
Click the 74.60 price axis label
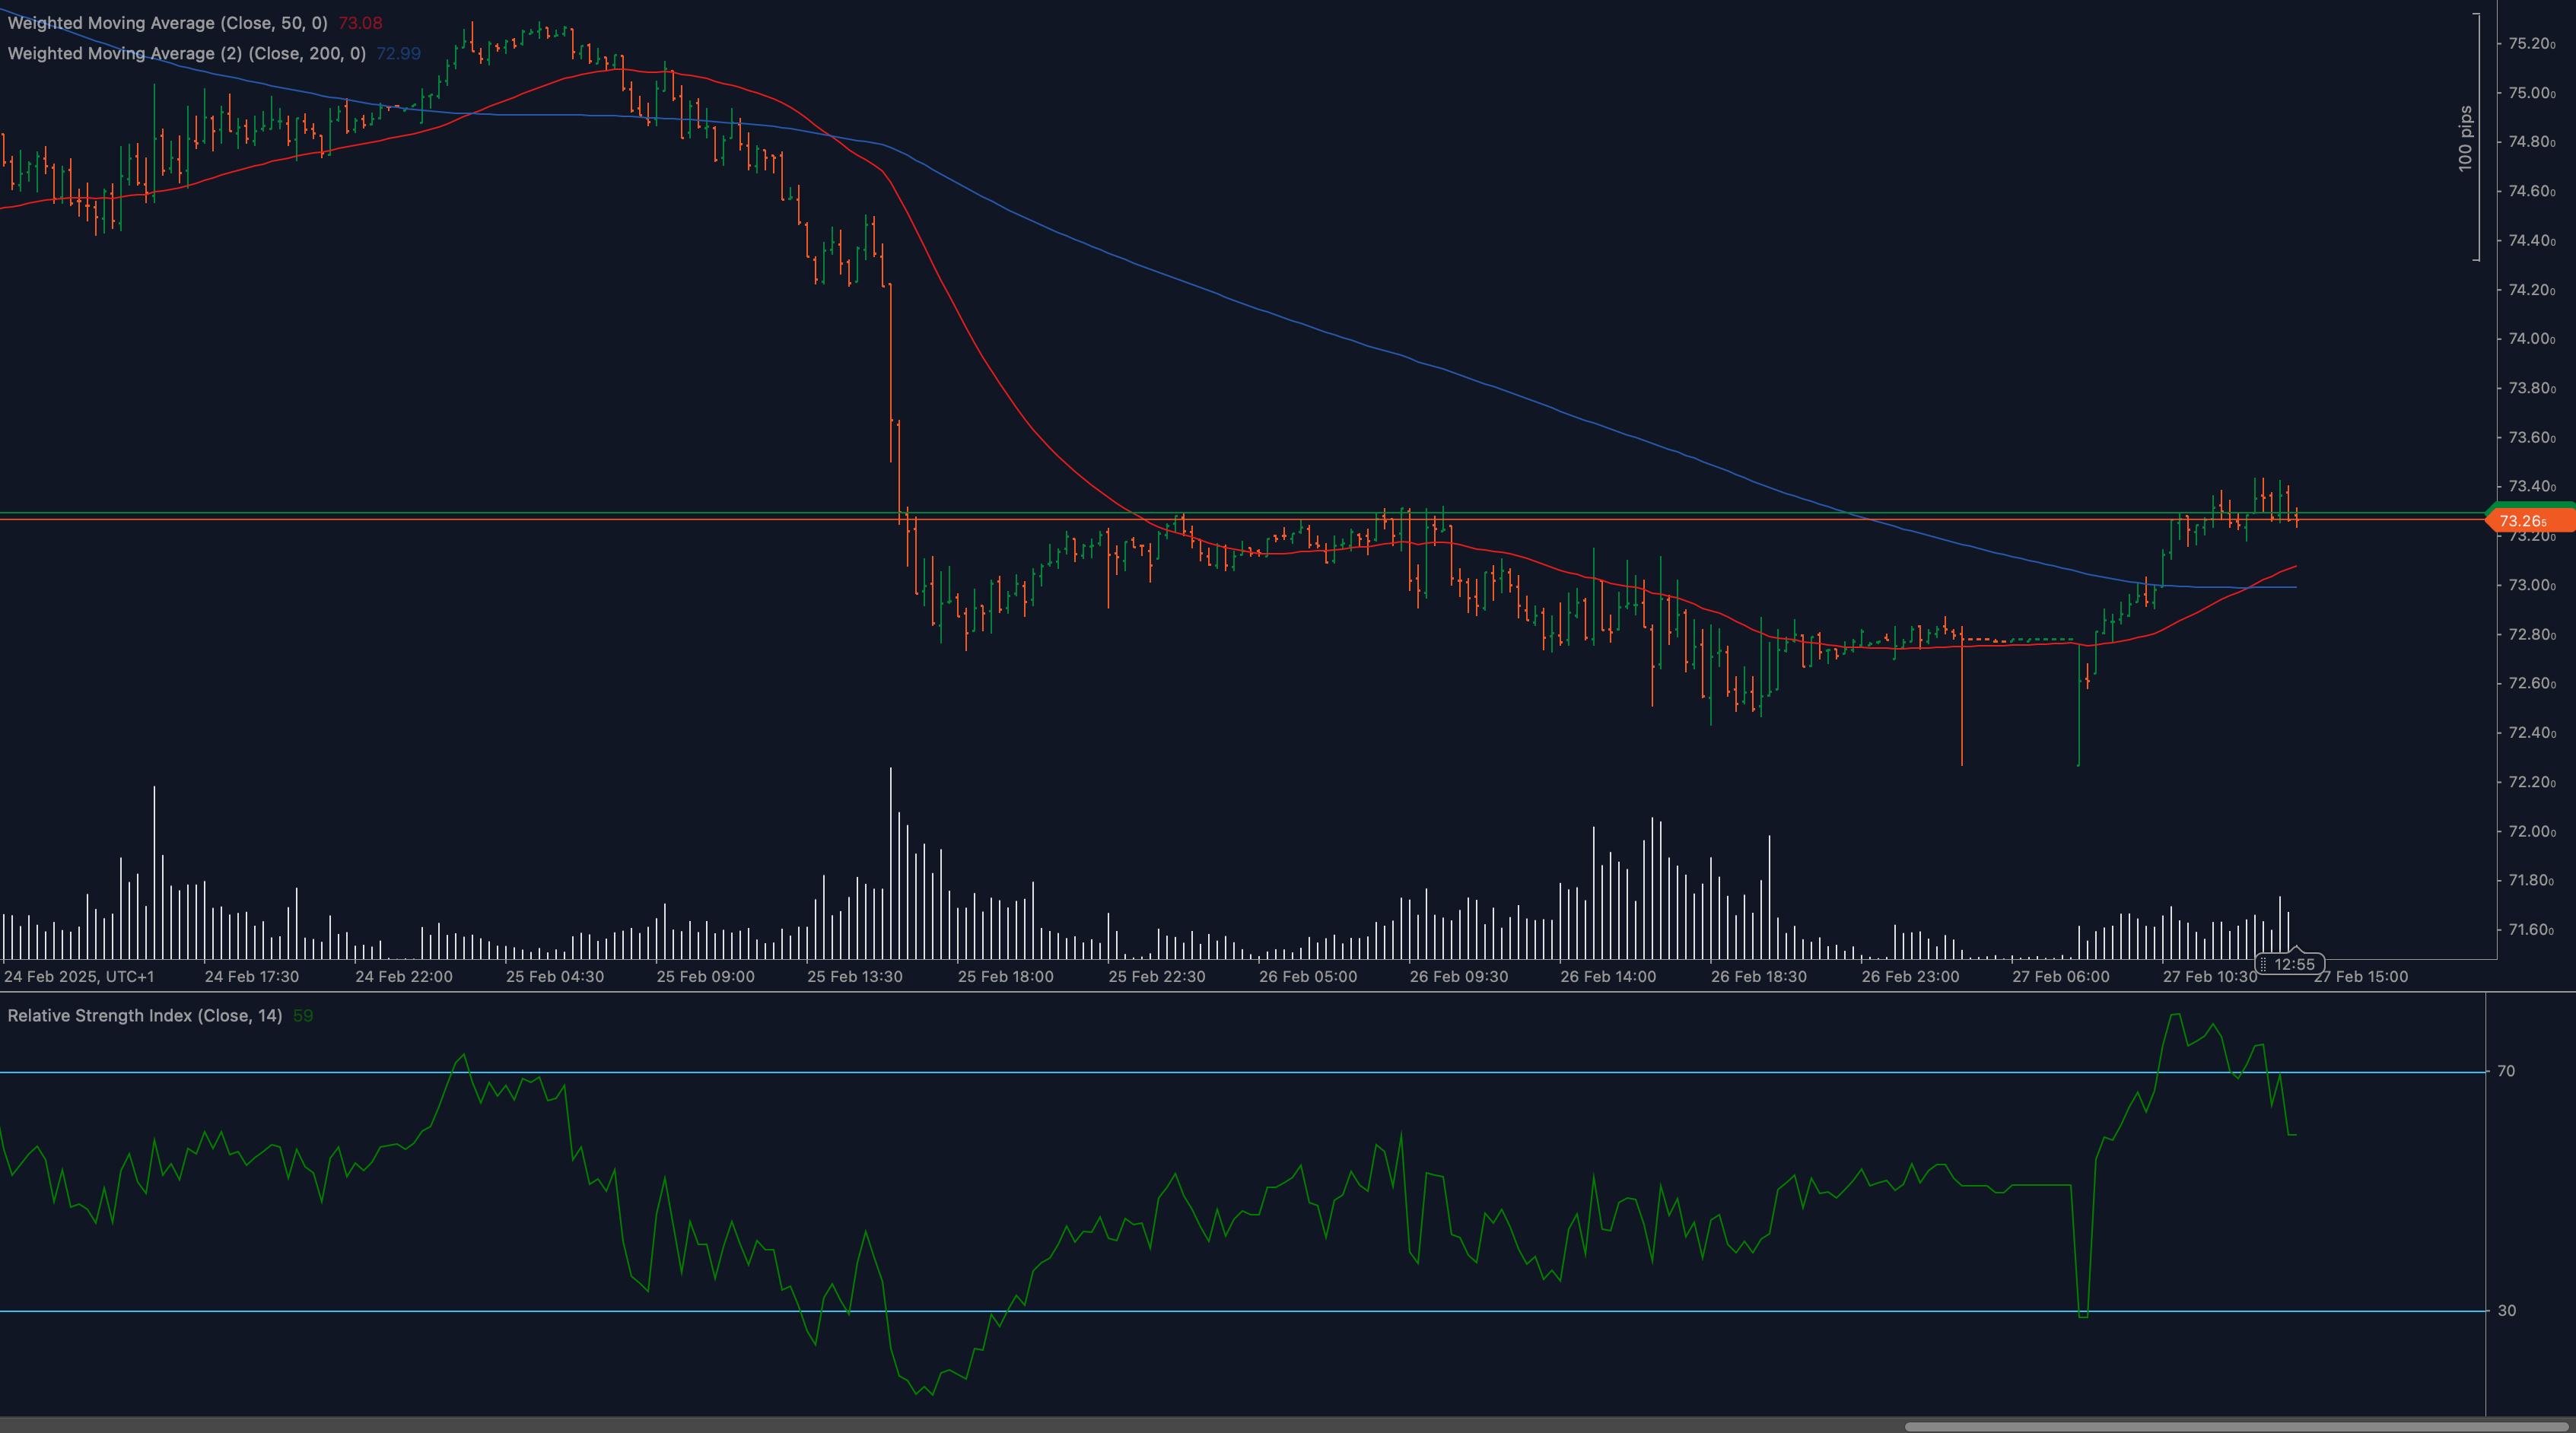(2531, 191)
